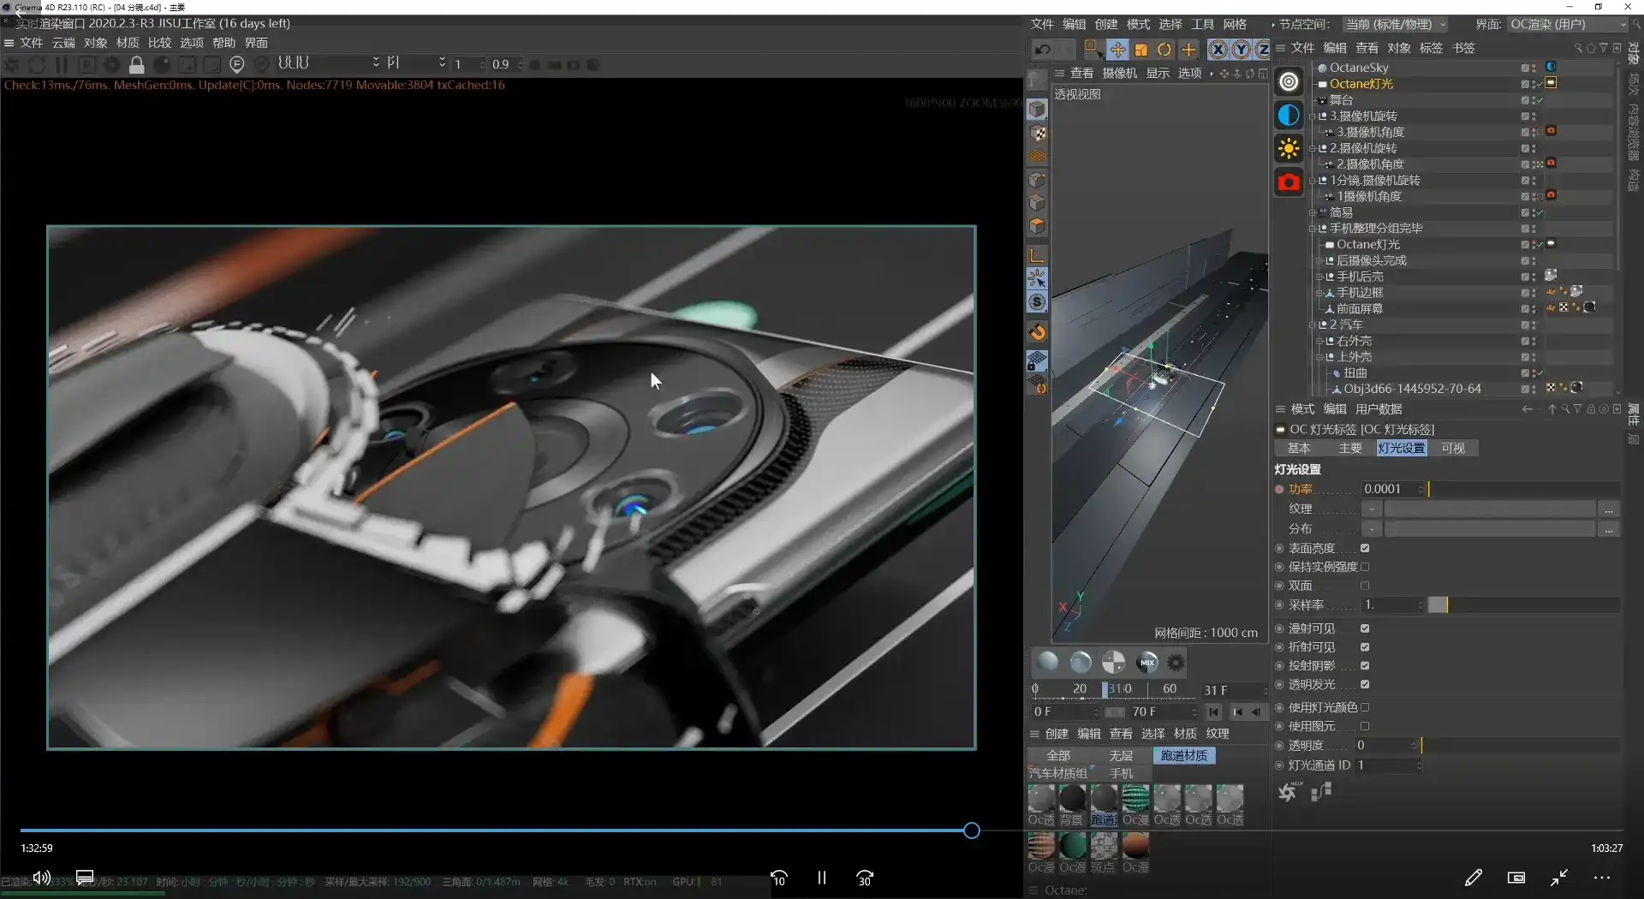The width and height of the screenshot is (1644, 899).
Task: Toggle the X axis lock icon
Action: pos(1218,50)
